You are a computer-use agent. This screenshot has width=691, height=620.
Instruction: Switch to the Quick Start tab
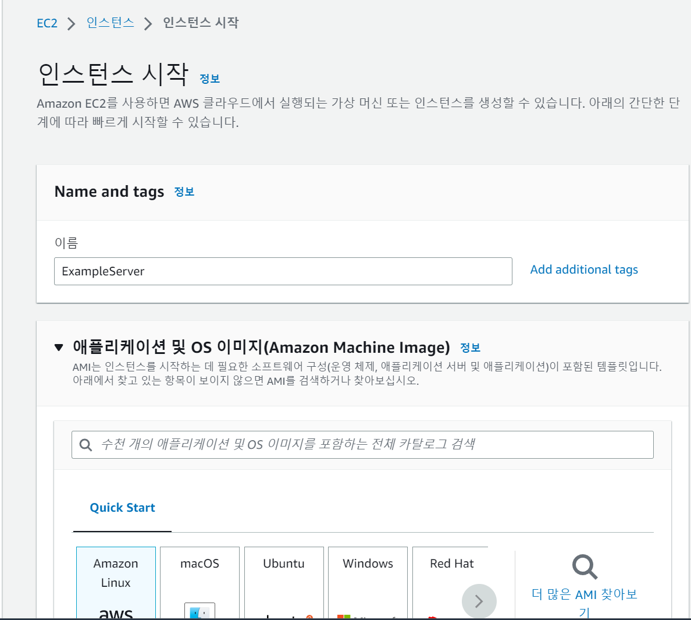[123, 508]
